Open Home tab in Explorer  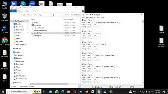(x=20, y=11)
